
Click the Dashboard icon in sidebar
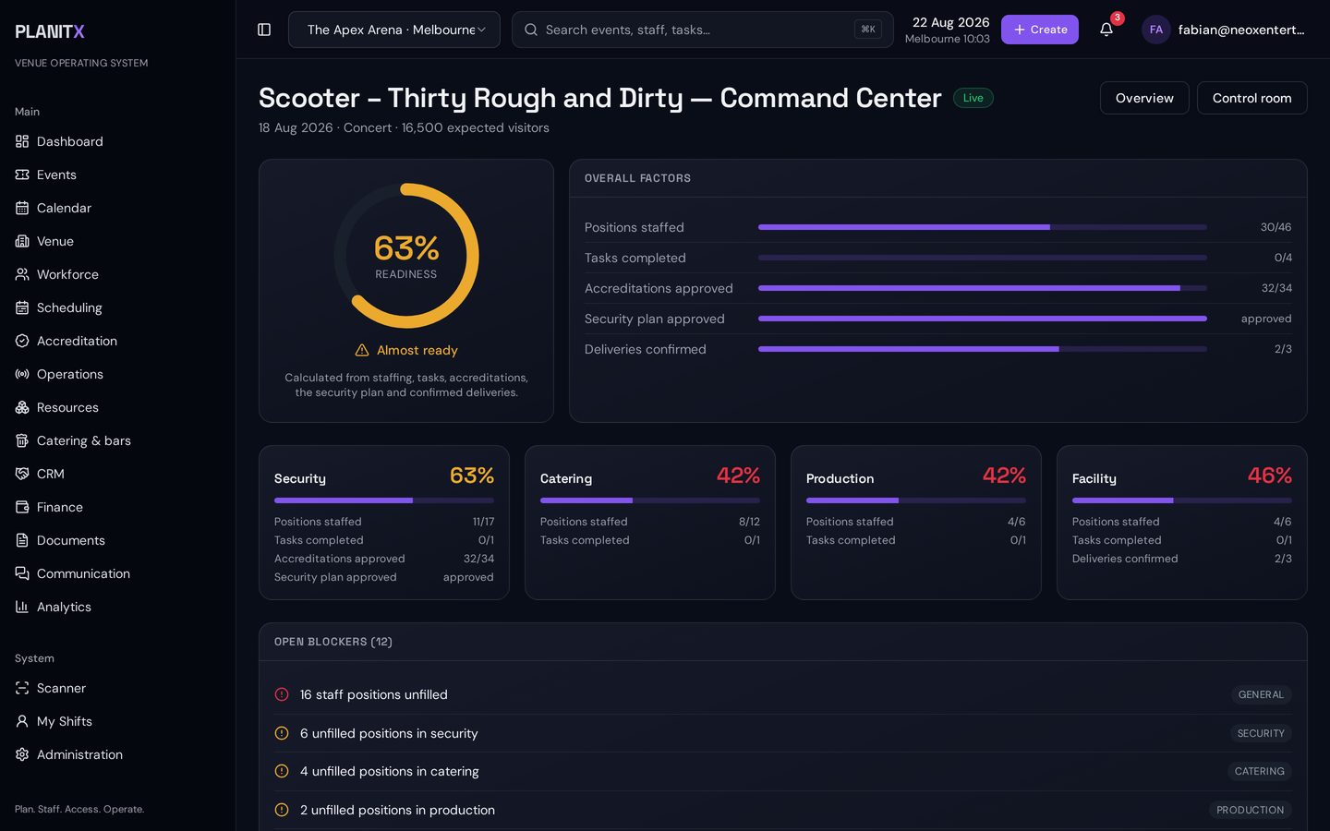(x=22, y=141)
